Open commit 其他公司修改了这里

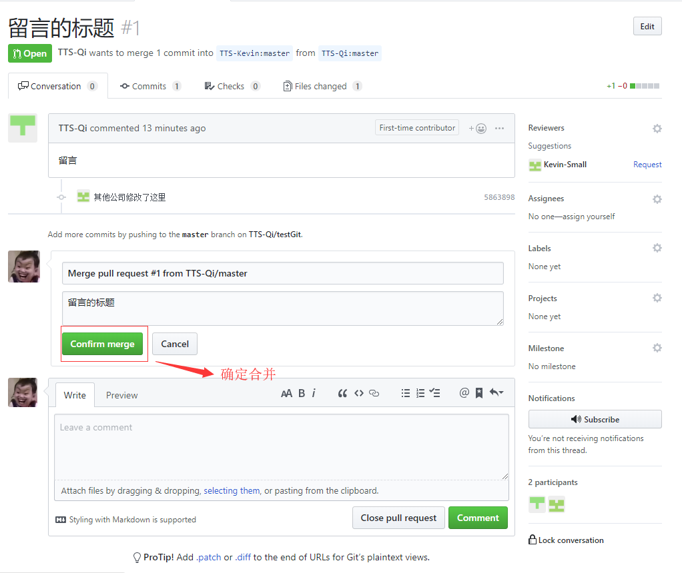coord(129,197)
